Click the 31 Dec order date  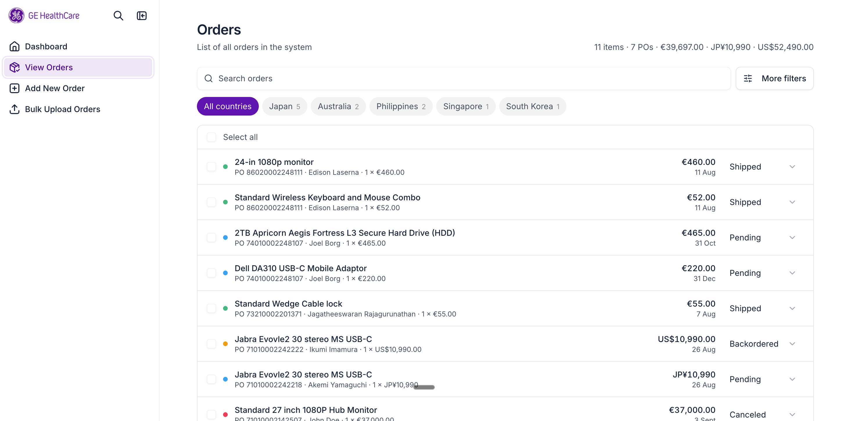tap(704, 279)
